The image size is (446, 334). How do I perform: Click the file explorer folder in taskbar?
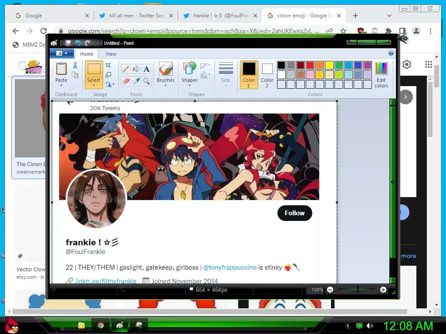click(x=81, y=325)
